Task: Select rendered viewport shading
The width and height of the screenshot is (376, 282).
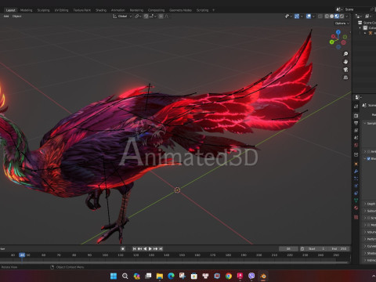Action: 342,16
